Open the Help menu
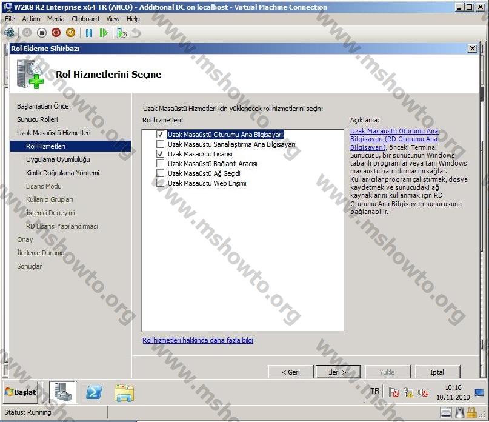Viewport: 489px width, 422px height. 133,19
